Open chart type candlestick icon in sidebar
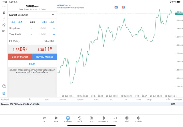The image size is (183, 127). [x=4, y=13]
